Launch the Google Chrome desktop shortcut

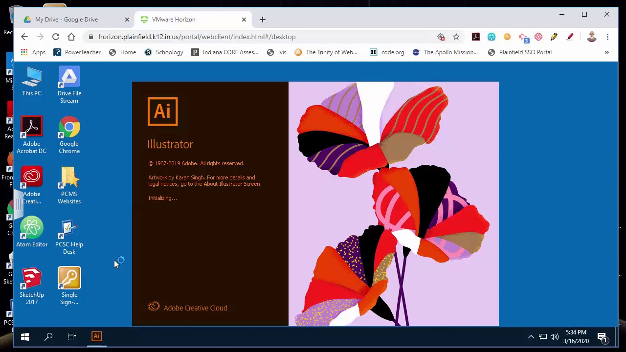coord(69,135)
